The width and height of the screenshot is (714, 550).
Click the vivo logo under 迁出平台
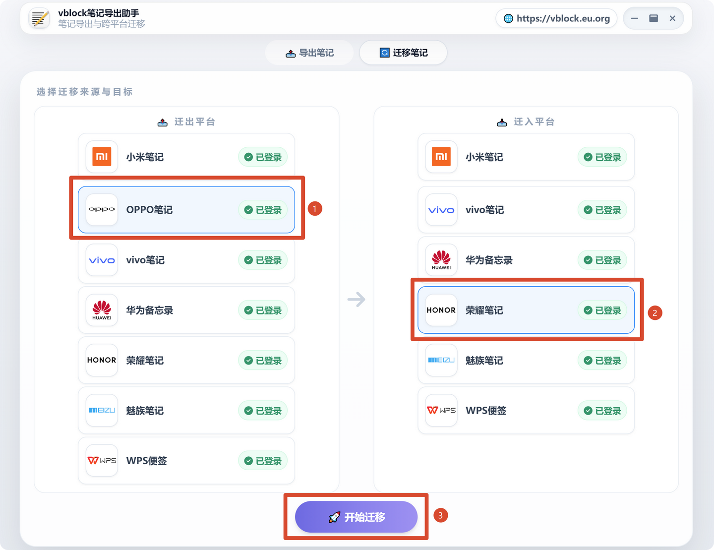click(102, 260)
